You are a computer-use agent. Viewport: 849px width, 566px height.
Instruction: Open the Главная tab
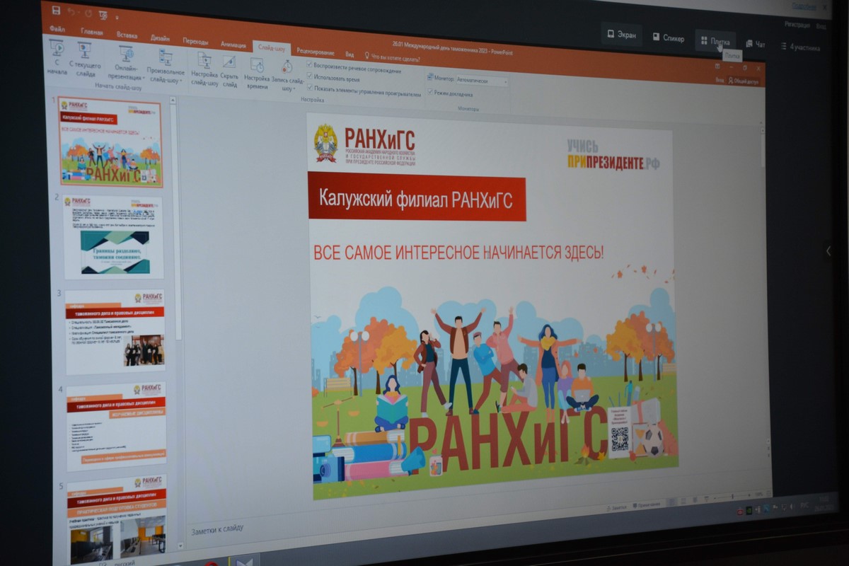[92, 32]
